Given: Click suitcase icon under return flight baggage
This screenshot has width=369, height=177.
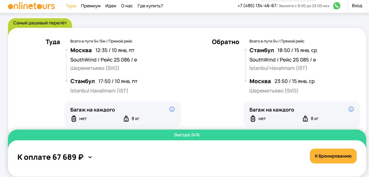Looking at the screenshot, I should [253, 119].
